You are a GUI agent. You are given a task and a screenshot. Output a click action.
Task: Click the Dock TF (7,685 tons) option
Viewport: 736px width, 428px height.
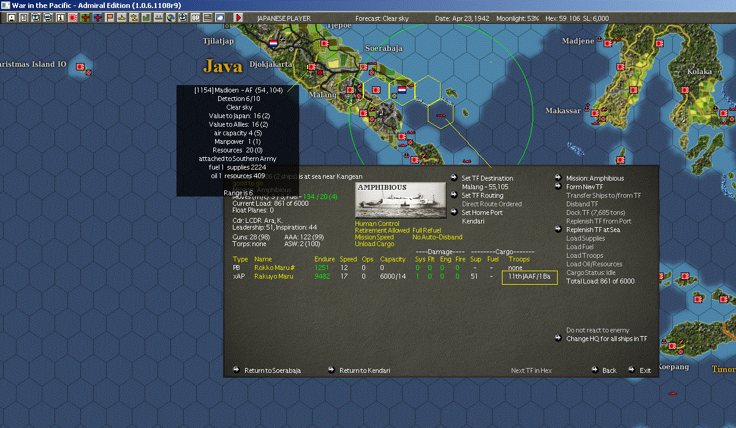594,212
